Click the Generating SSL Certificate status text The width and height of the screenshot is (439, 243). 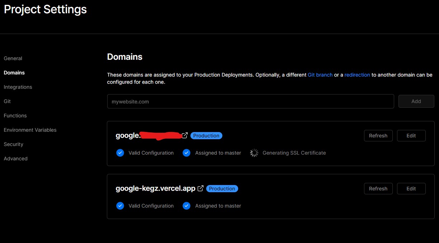click(x=294, y=153)
